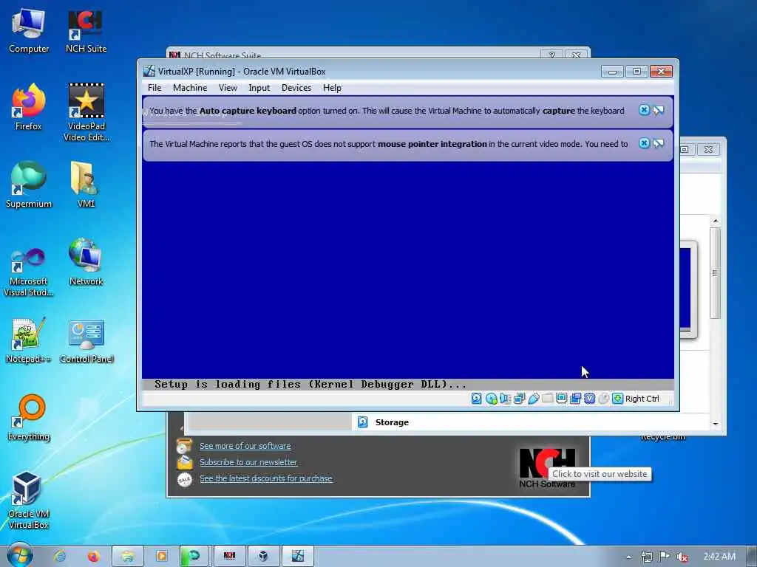Open the File menu in VirtualBox
757x567 pixels.
tap(155, 88)
